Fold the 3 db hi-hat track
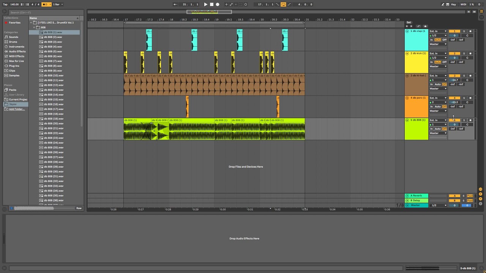The width and height of the screenshot is (486, 273). click(x=407, y=76)
